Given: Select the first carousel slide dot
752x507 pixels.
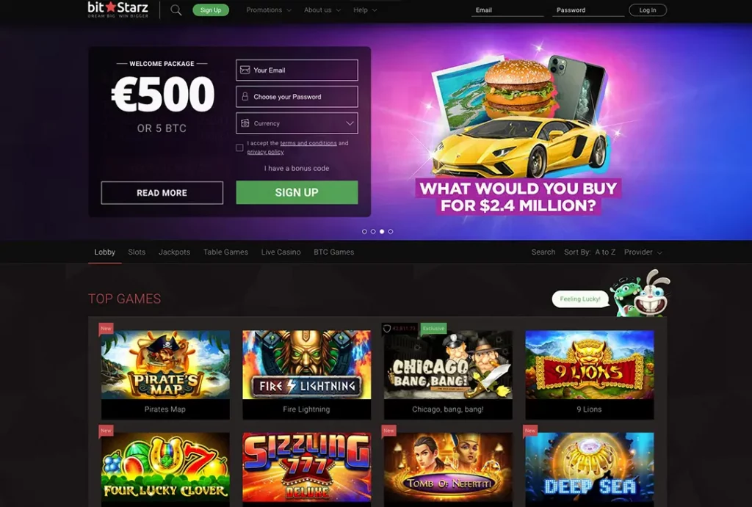Looking at the screenshot, I should tap(364, 231).
